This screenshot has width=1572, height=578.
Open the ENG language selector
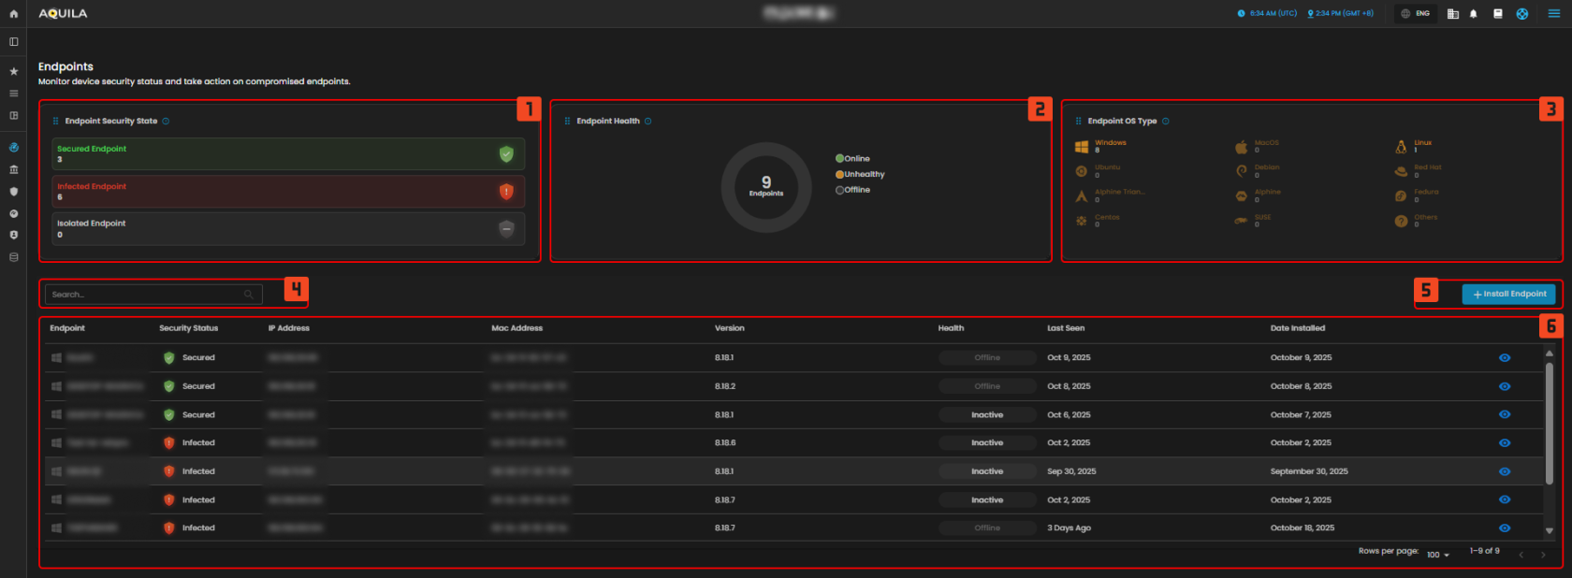point(1416,14)
